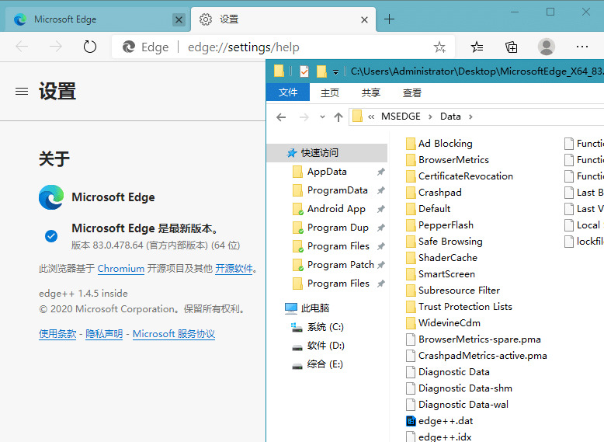Open the 文件 menu in Explorer
604x442 pixels.
pos(288,92)
